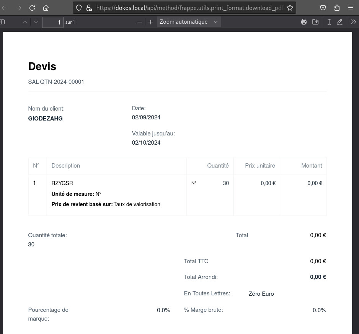
Task: Activate the draw annotation pen tool
Action: click(340, 22)
